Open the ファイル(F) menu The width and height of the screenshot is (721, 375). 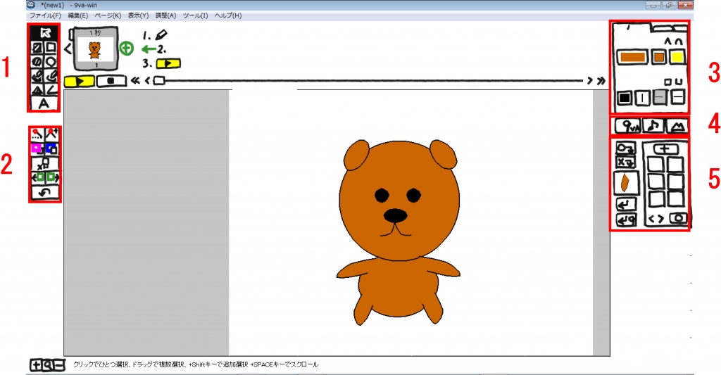coord(45,15)
